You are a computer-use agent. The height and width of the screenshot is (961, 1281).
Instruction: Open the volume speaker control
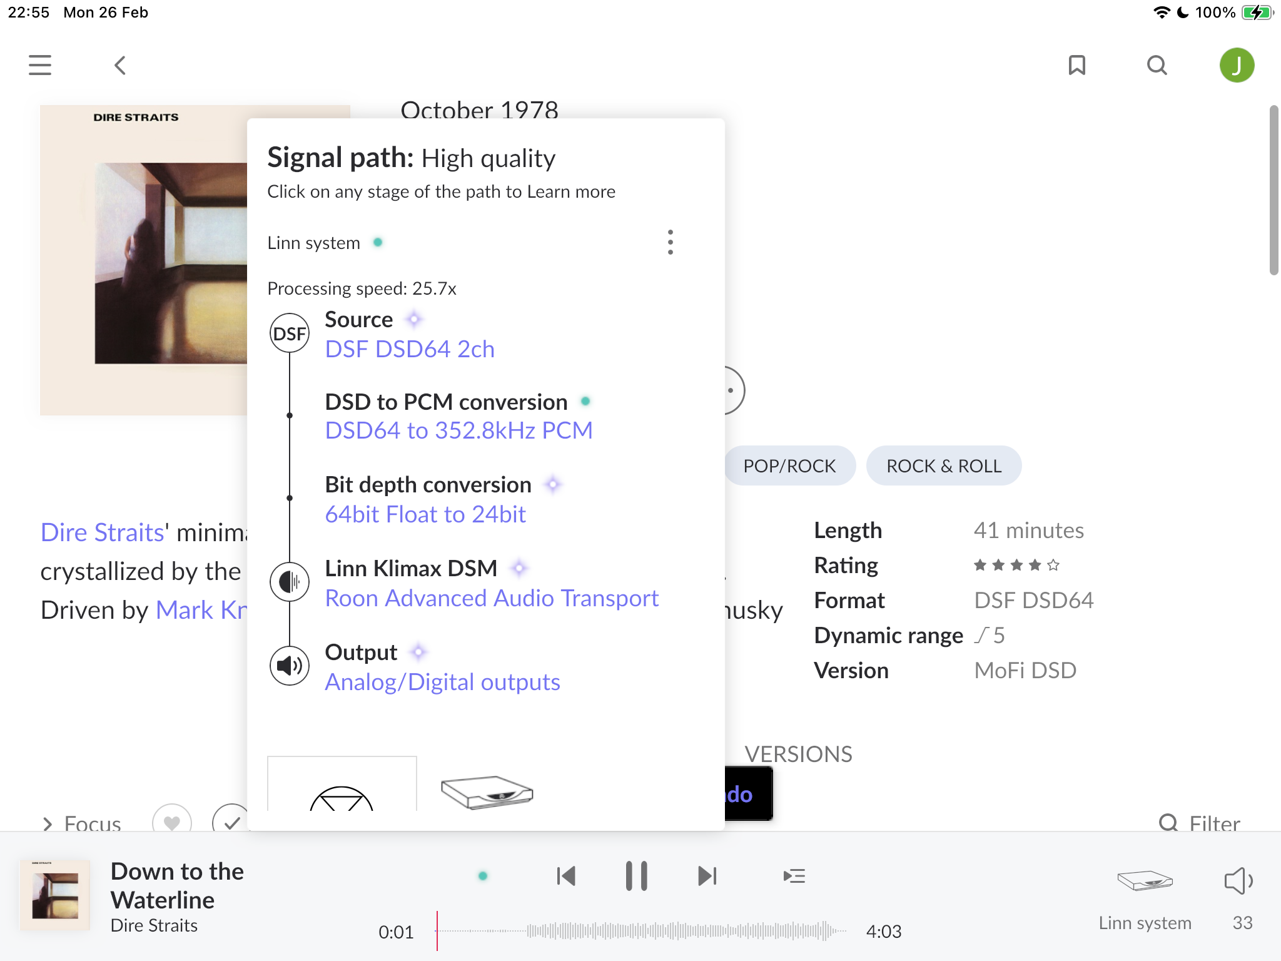pos(1238,881)
